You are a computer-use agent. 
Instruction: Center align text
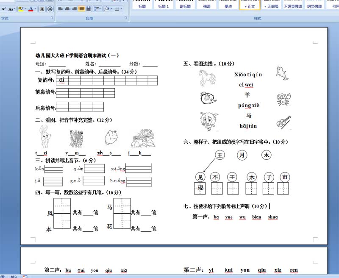(67, 8)
